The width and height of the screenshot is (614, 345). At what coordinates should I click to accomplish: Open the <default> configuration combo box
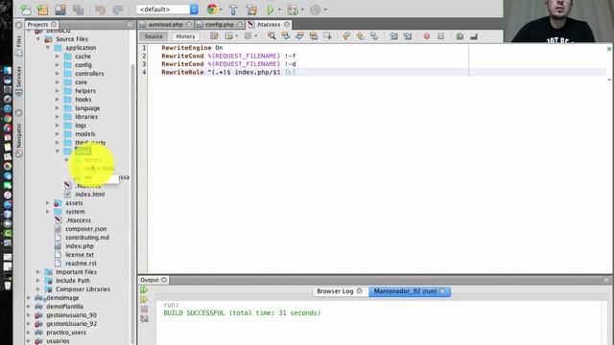(167, 10)
